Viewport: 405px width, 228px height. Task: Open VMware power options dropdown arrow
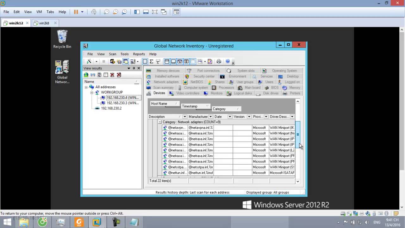tap(82, 12)
